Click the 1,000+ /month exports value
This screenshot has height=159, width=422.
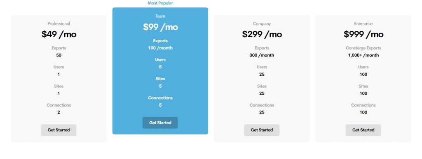pyautogui.click(x=363, y=55)
